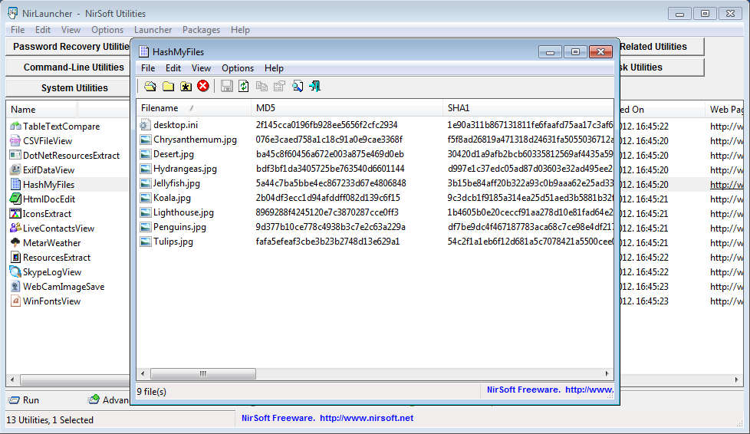The width and height of the screenshot is (750, 434).
Task: Click the Exit door icon
Action: pyautogui.click(x=314, y=86)
